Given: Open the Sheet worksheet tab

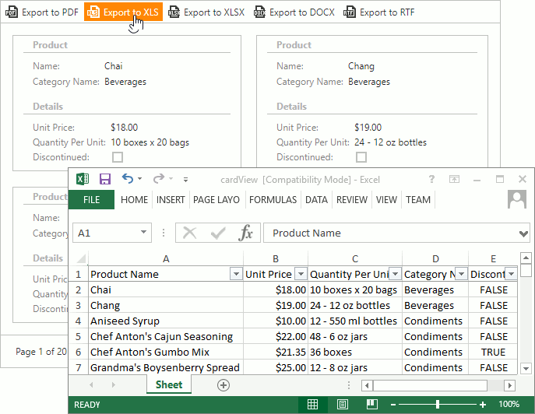Looking at the screenshot, I should pyautogui.click(x=169, y=384).
